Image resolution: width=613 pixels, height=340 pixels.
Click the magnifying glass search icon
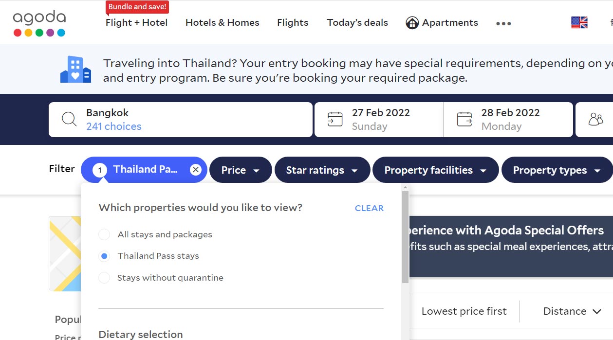point(69,119)
